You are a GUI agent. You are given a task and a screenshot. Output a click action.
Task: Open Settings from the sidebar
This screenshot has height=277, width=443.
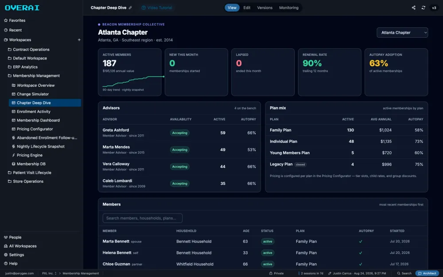tap(14, 255)
